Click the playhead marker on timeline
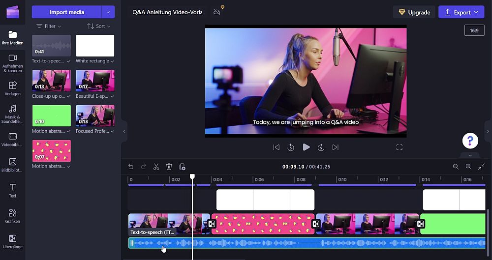The height and width of the screenshot is (260, 492). 192,177
